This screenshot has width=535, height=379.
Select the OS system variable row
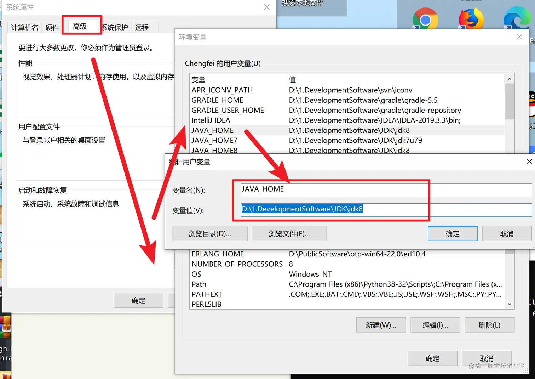coord(347,274)
